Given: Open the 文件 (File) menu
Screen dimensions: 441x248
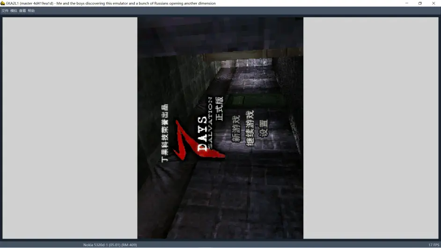Looking at the screenshot, I should pyautogui.click(x=5, y=11).
